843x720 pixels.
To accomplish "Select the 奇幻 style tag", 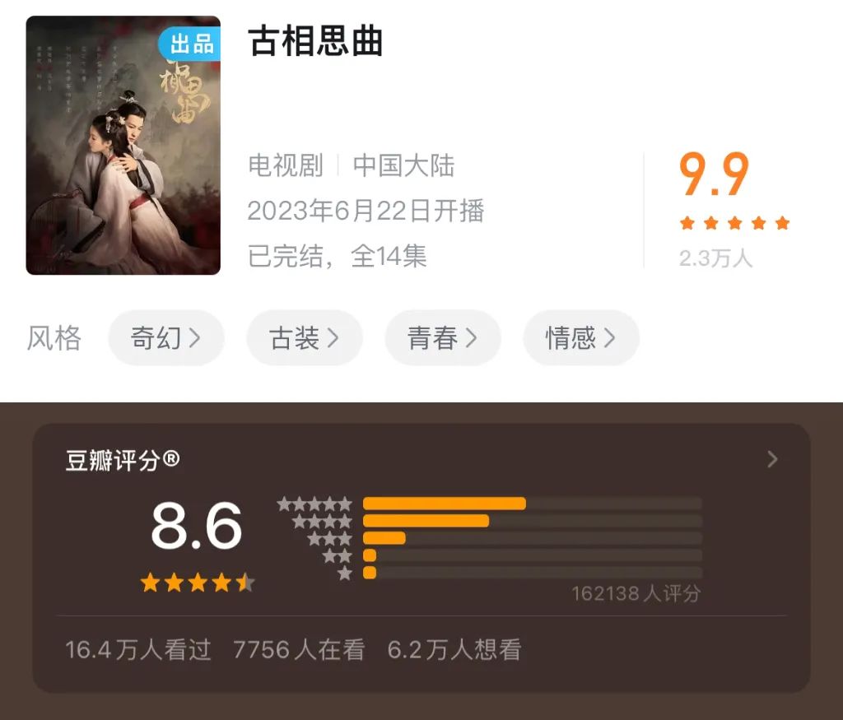I will point(166,338).
